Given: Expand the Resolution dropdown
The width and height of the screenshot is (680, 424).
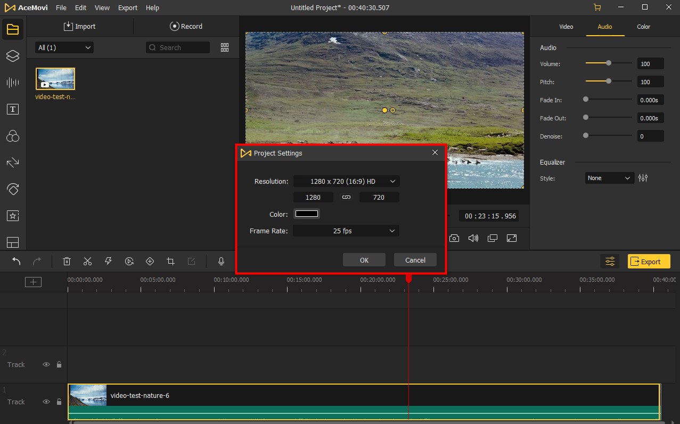Looking at the screenshot, I should tap(346, 181).
